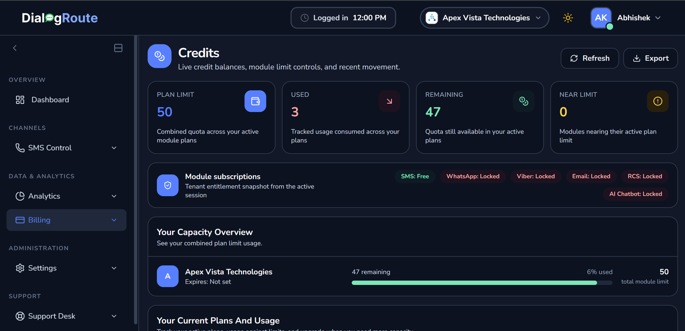Click 'Expires: Not set' text
The width and height of the screenshot is (685, 331).
point(208,282)
